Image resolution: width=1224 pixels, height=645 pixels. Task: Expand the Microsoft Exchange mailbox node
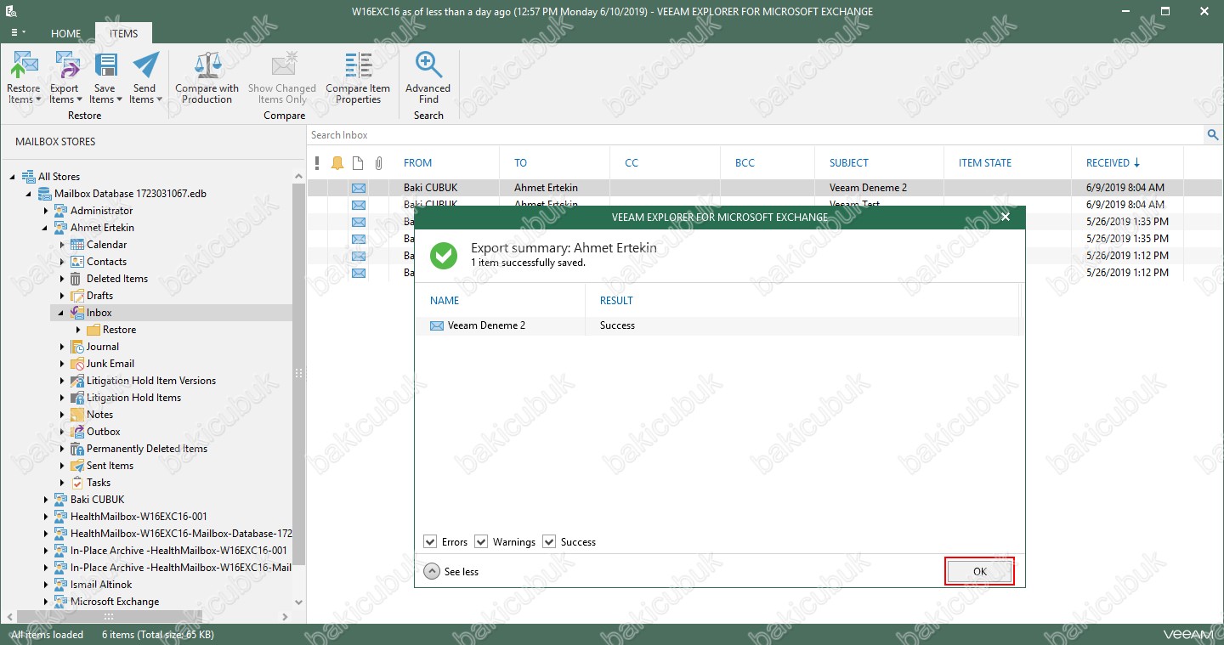click(45, 602)
